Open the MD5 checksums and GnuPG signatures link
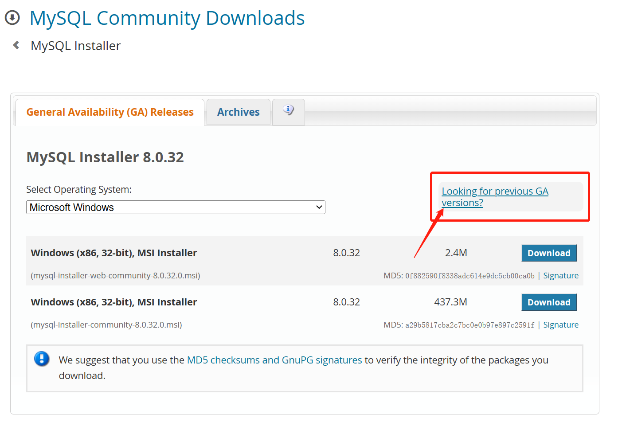The width and height of the screenshot is (622, 426). (274, 360)
